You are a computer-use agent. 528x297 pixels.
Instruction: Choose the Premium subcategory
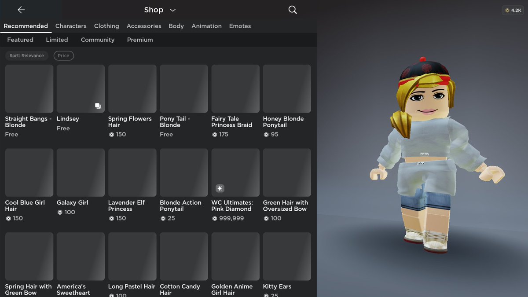click(140, 40)
